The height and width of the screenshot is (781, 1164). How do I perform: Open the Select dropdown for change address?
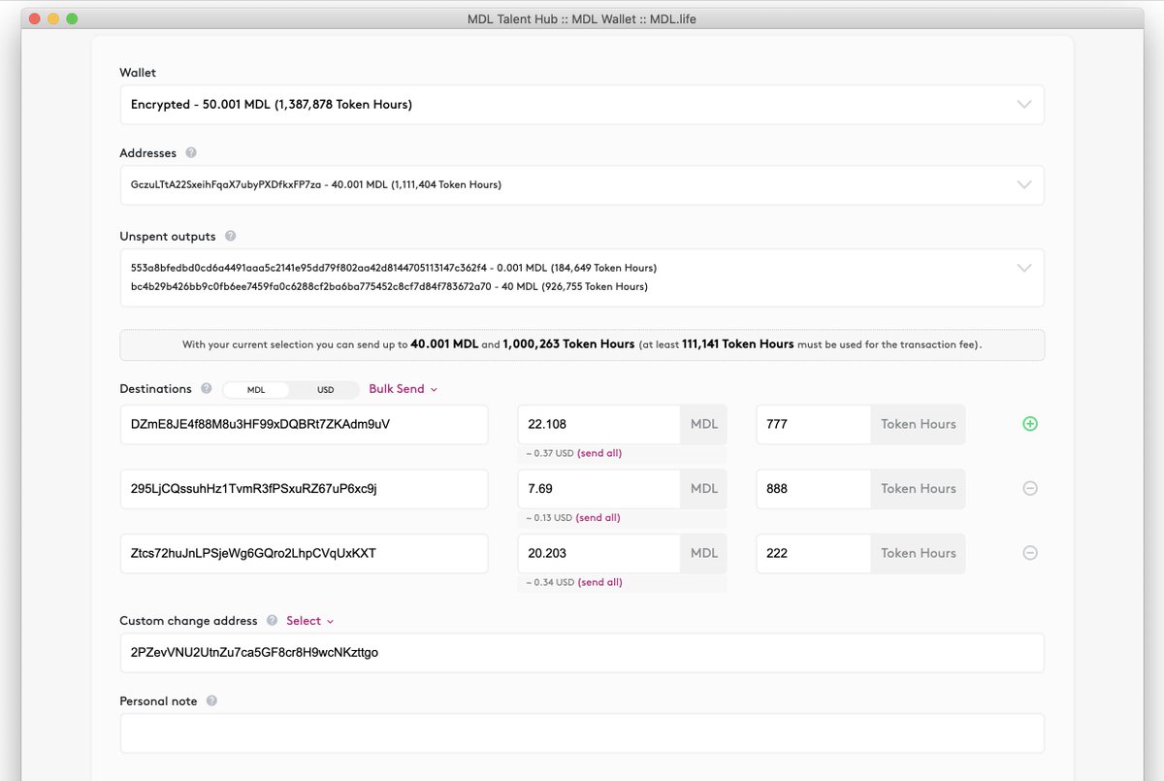[x=309, y=621]
